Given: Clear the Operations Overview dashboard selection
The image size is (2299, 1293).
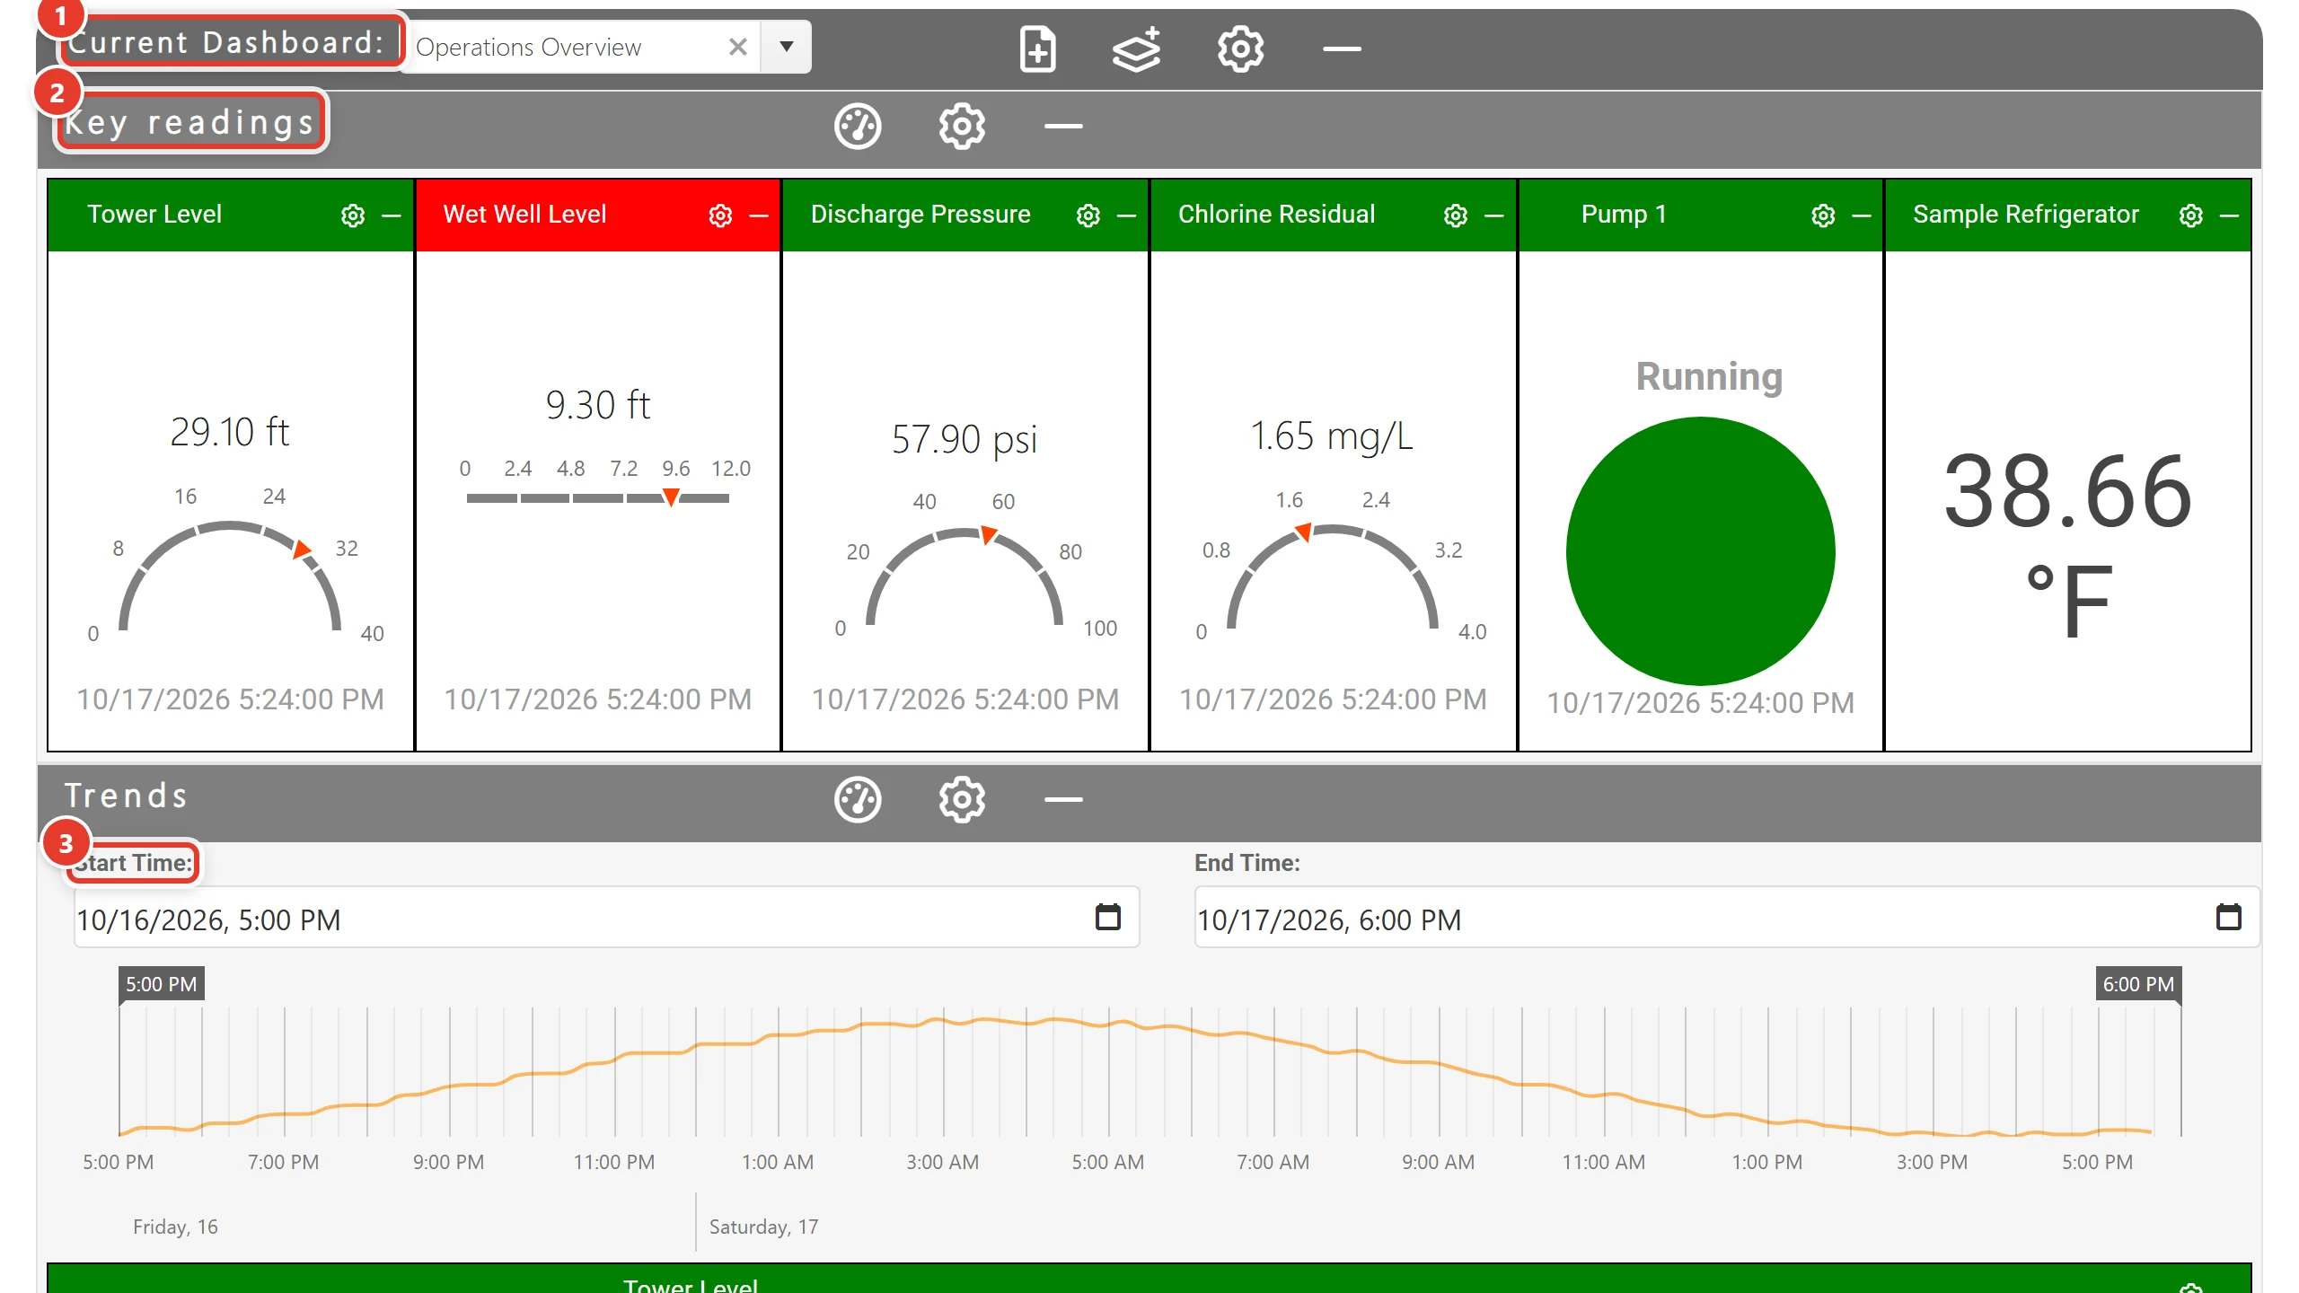Looking at the screenshot, I should (x=738, y=47).
